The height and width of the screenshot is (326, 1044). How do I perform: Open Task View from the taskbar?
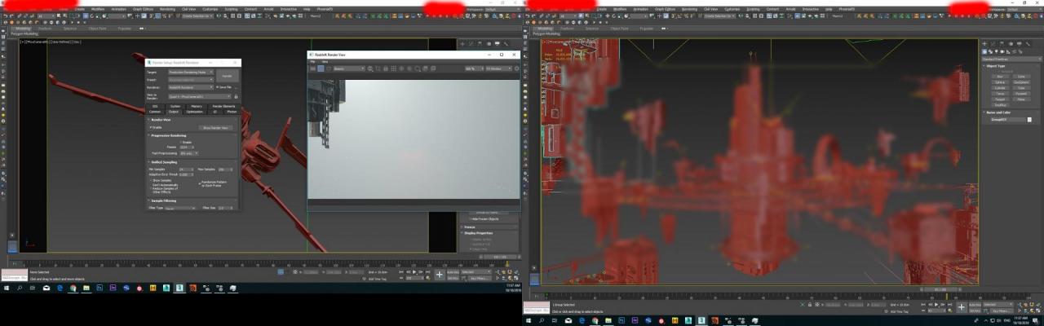pos(33,289)
